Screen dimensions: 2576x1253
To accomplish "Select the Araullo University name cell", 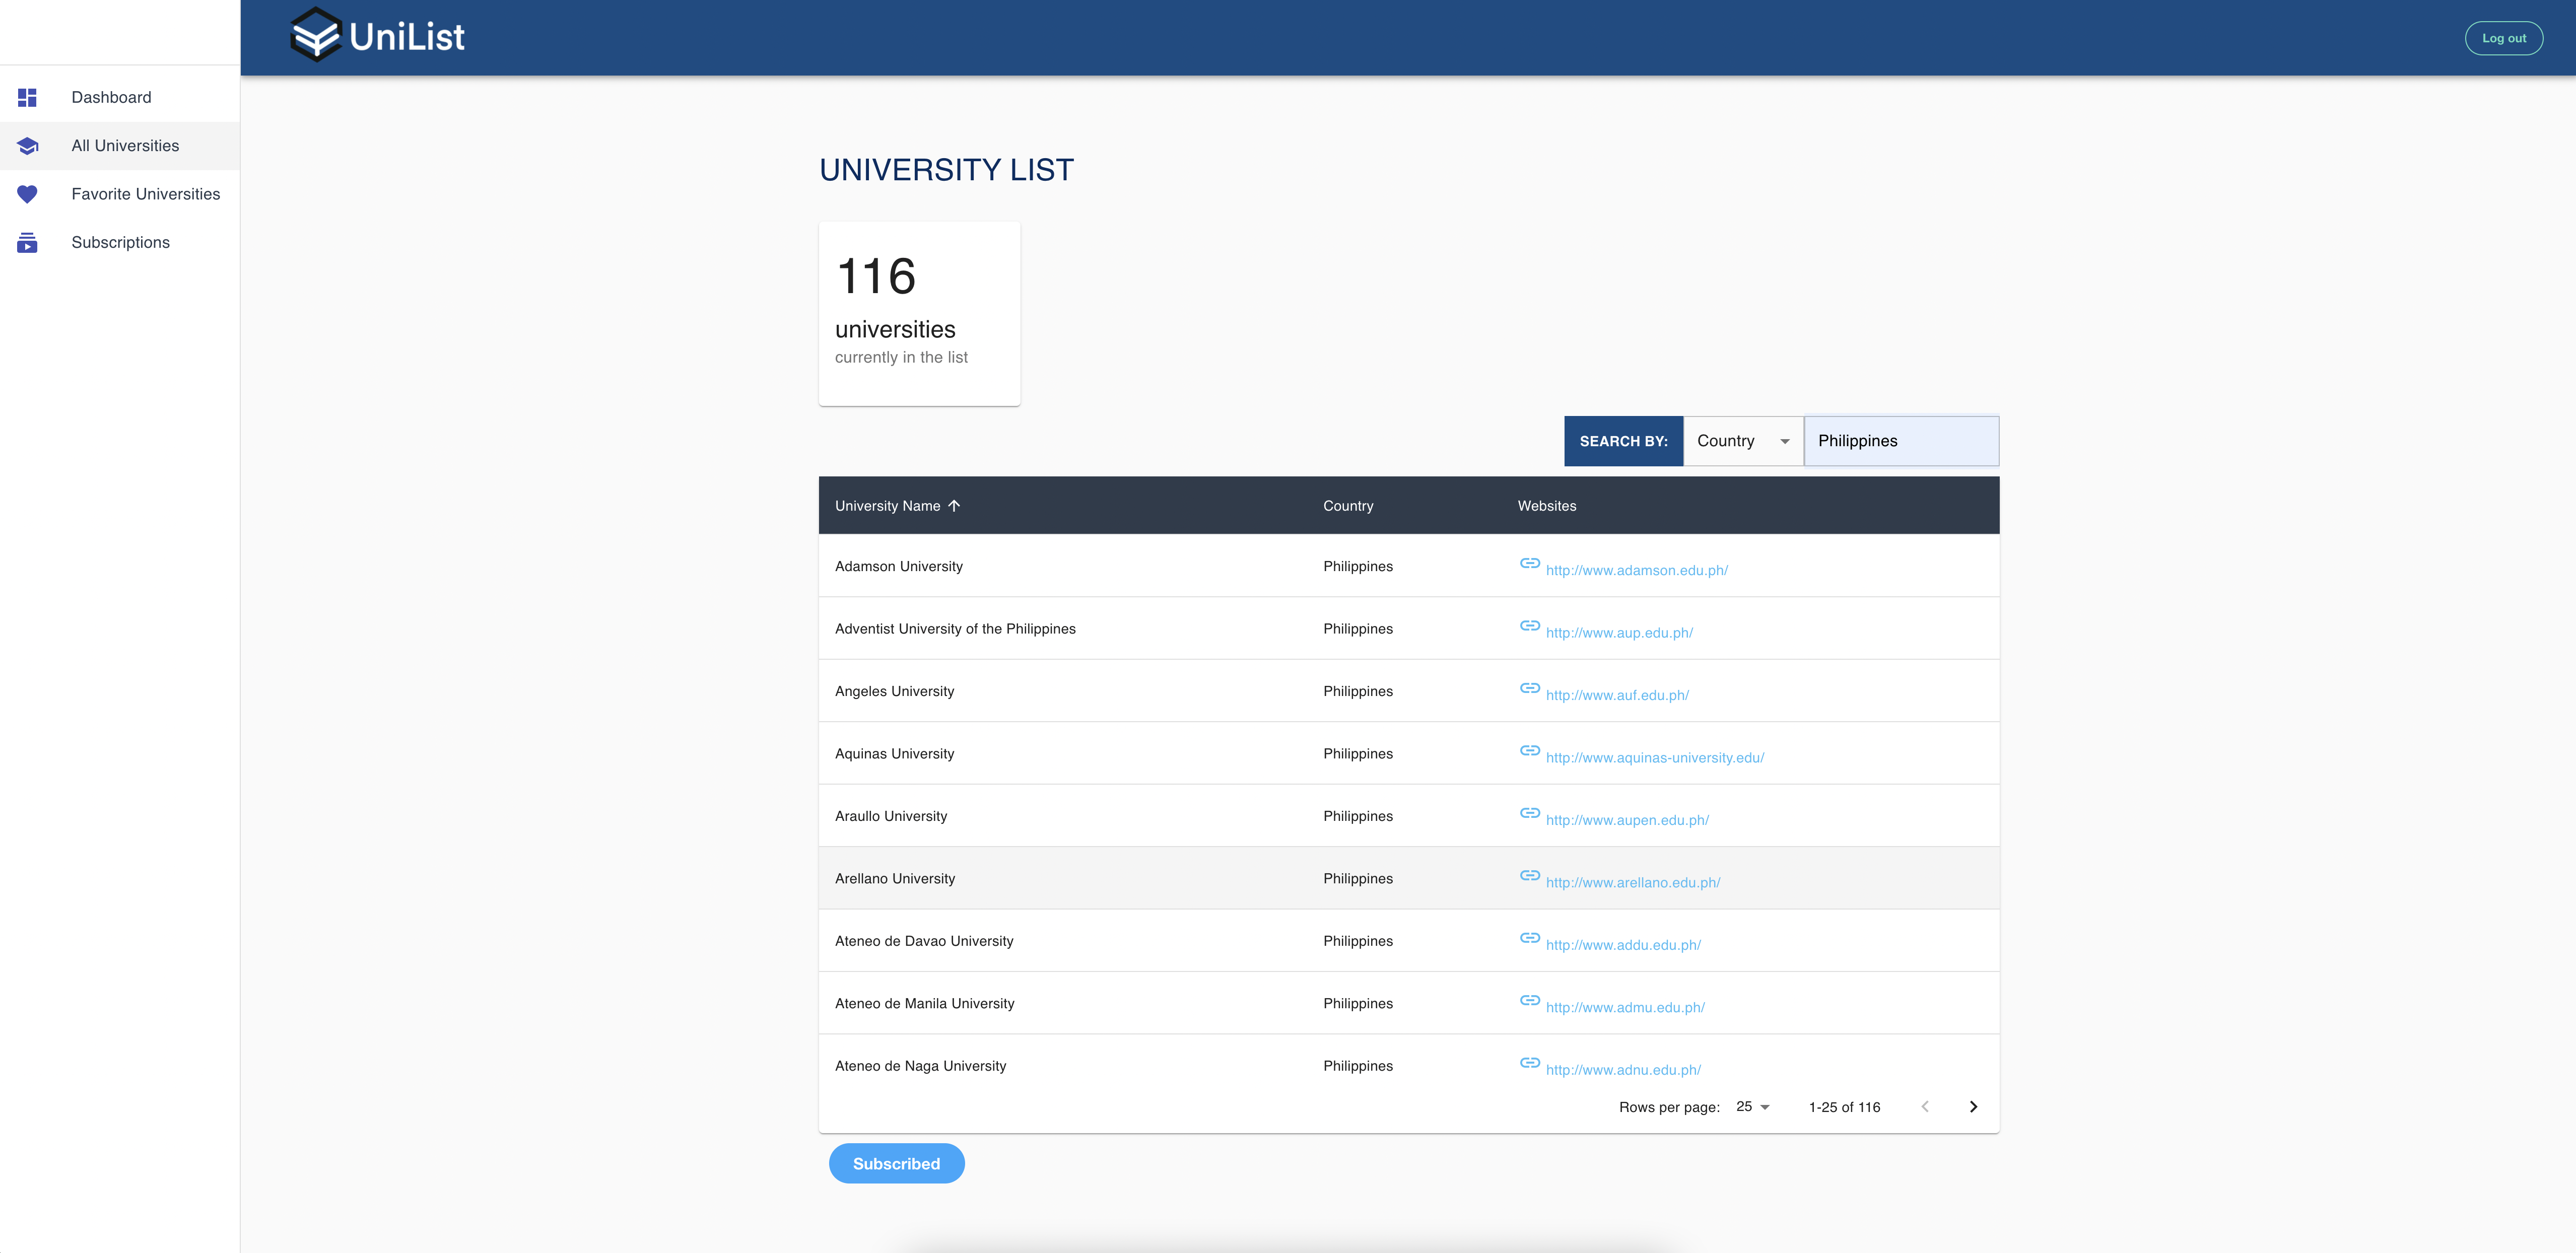I will pos(890,817).
